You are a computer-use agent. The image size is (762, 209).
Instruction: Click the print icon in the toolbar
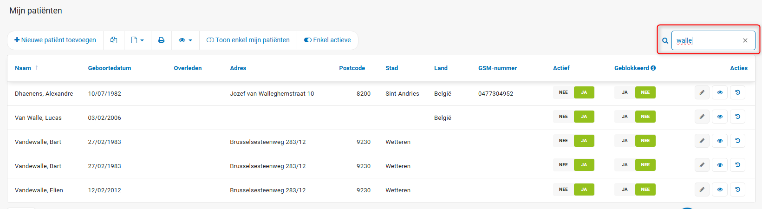pos(161,40)
